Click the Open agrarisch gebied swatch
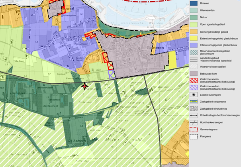 pos(194,24)
